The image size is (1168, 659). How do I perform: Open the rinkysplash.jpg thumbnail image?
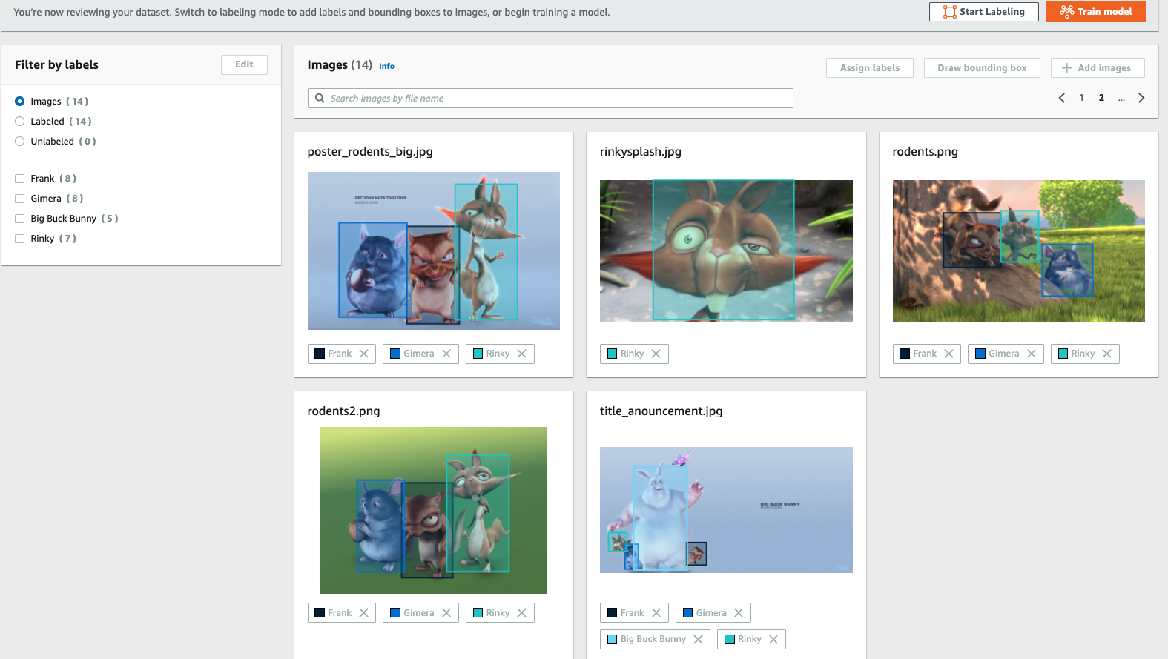pyautogui.click(x=726, y=251)
